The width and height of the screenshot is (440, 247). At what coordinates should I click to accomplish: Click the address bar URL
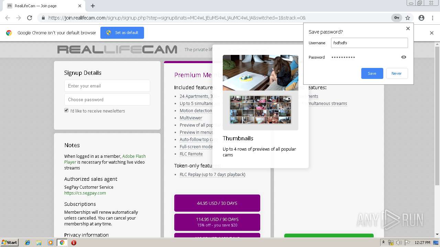[x=177, y=18]
